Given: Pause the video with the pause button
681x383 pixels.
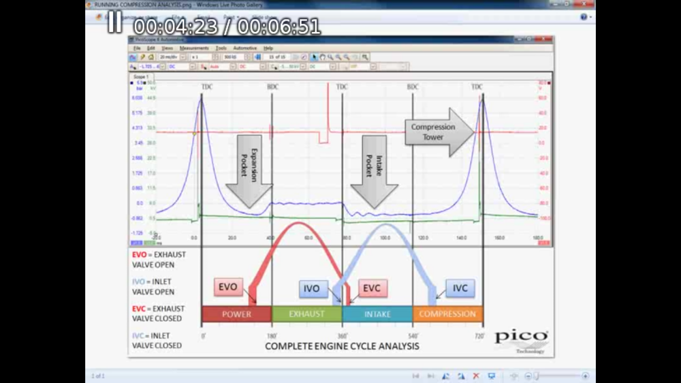Looking at the screenshot, I should point(114,23).
